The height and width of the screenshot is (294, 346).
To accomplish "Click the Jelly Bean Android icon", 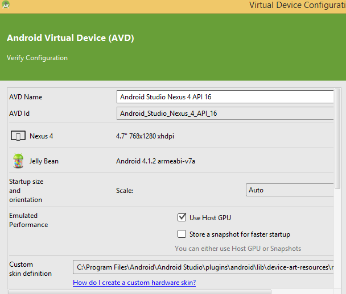I will (18, 161).
